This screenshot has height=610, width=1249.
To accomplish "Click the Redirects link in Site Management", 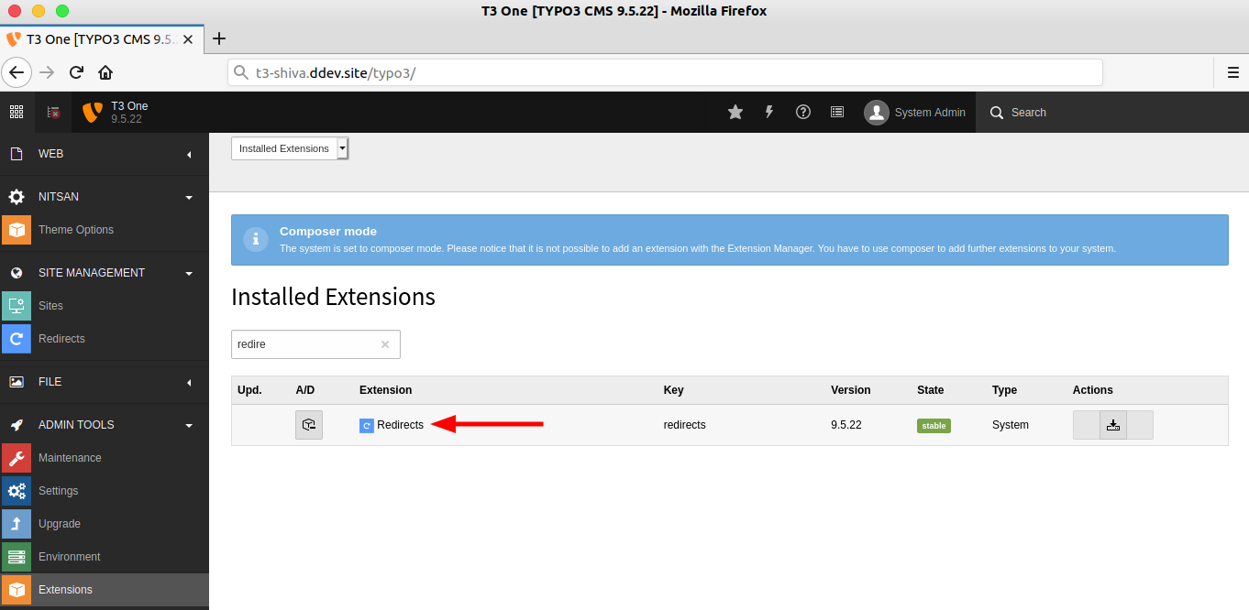I will (x=61, y=338).
